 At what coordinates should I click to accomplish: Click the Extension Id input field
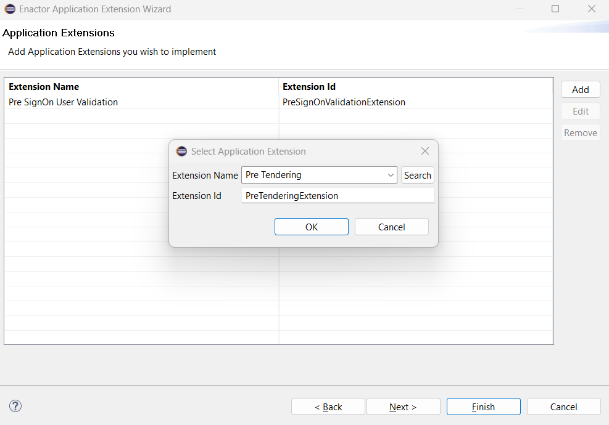tap(338, 195)
